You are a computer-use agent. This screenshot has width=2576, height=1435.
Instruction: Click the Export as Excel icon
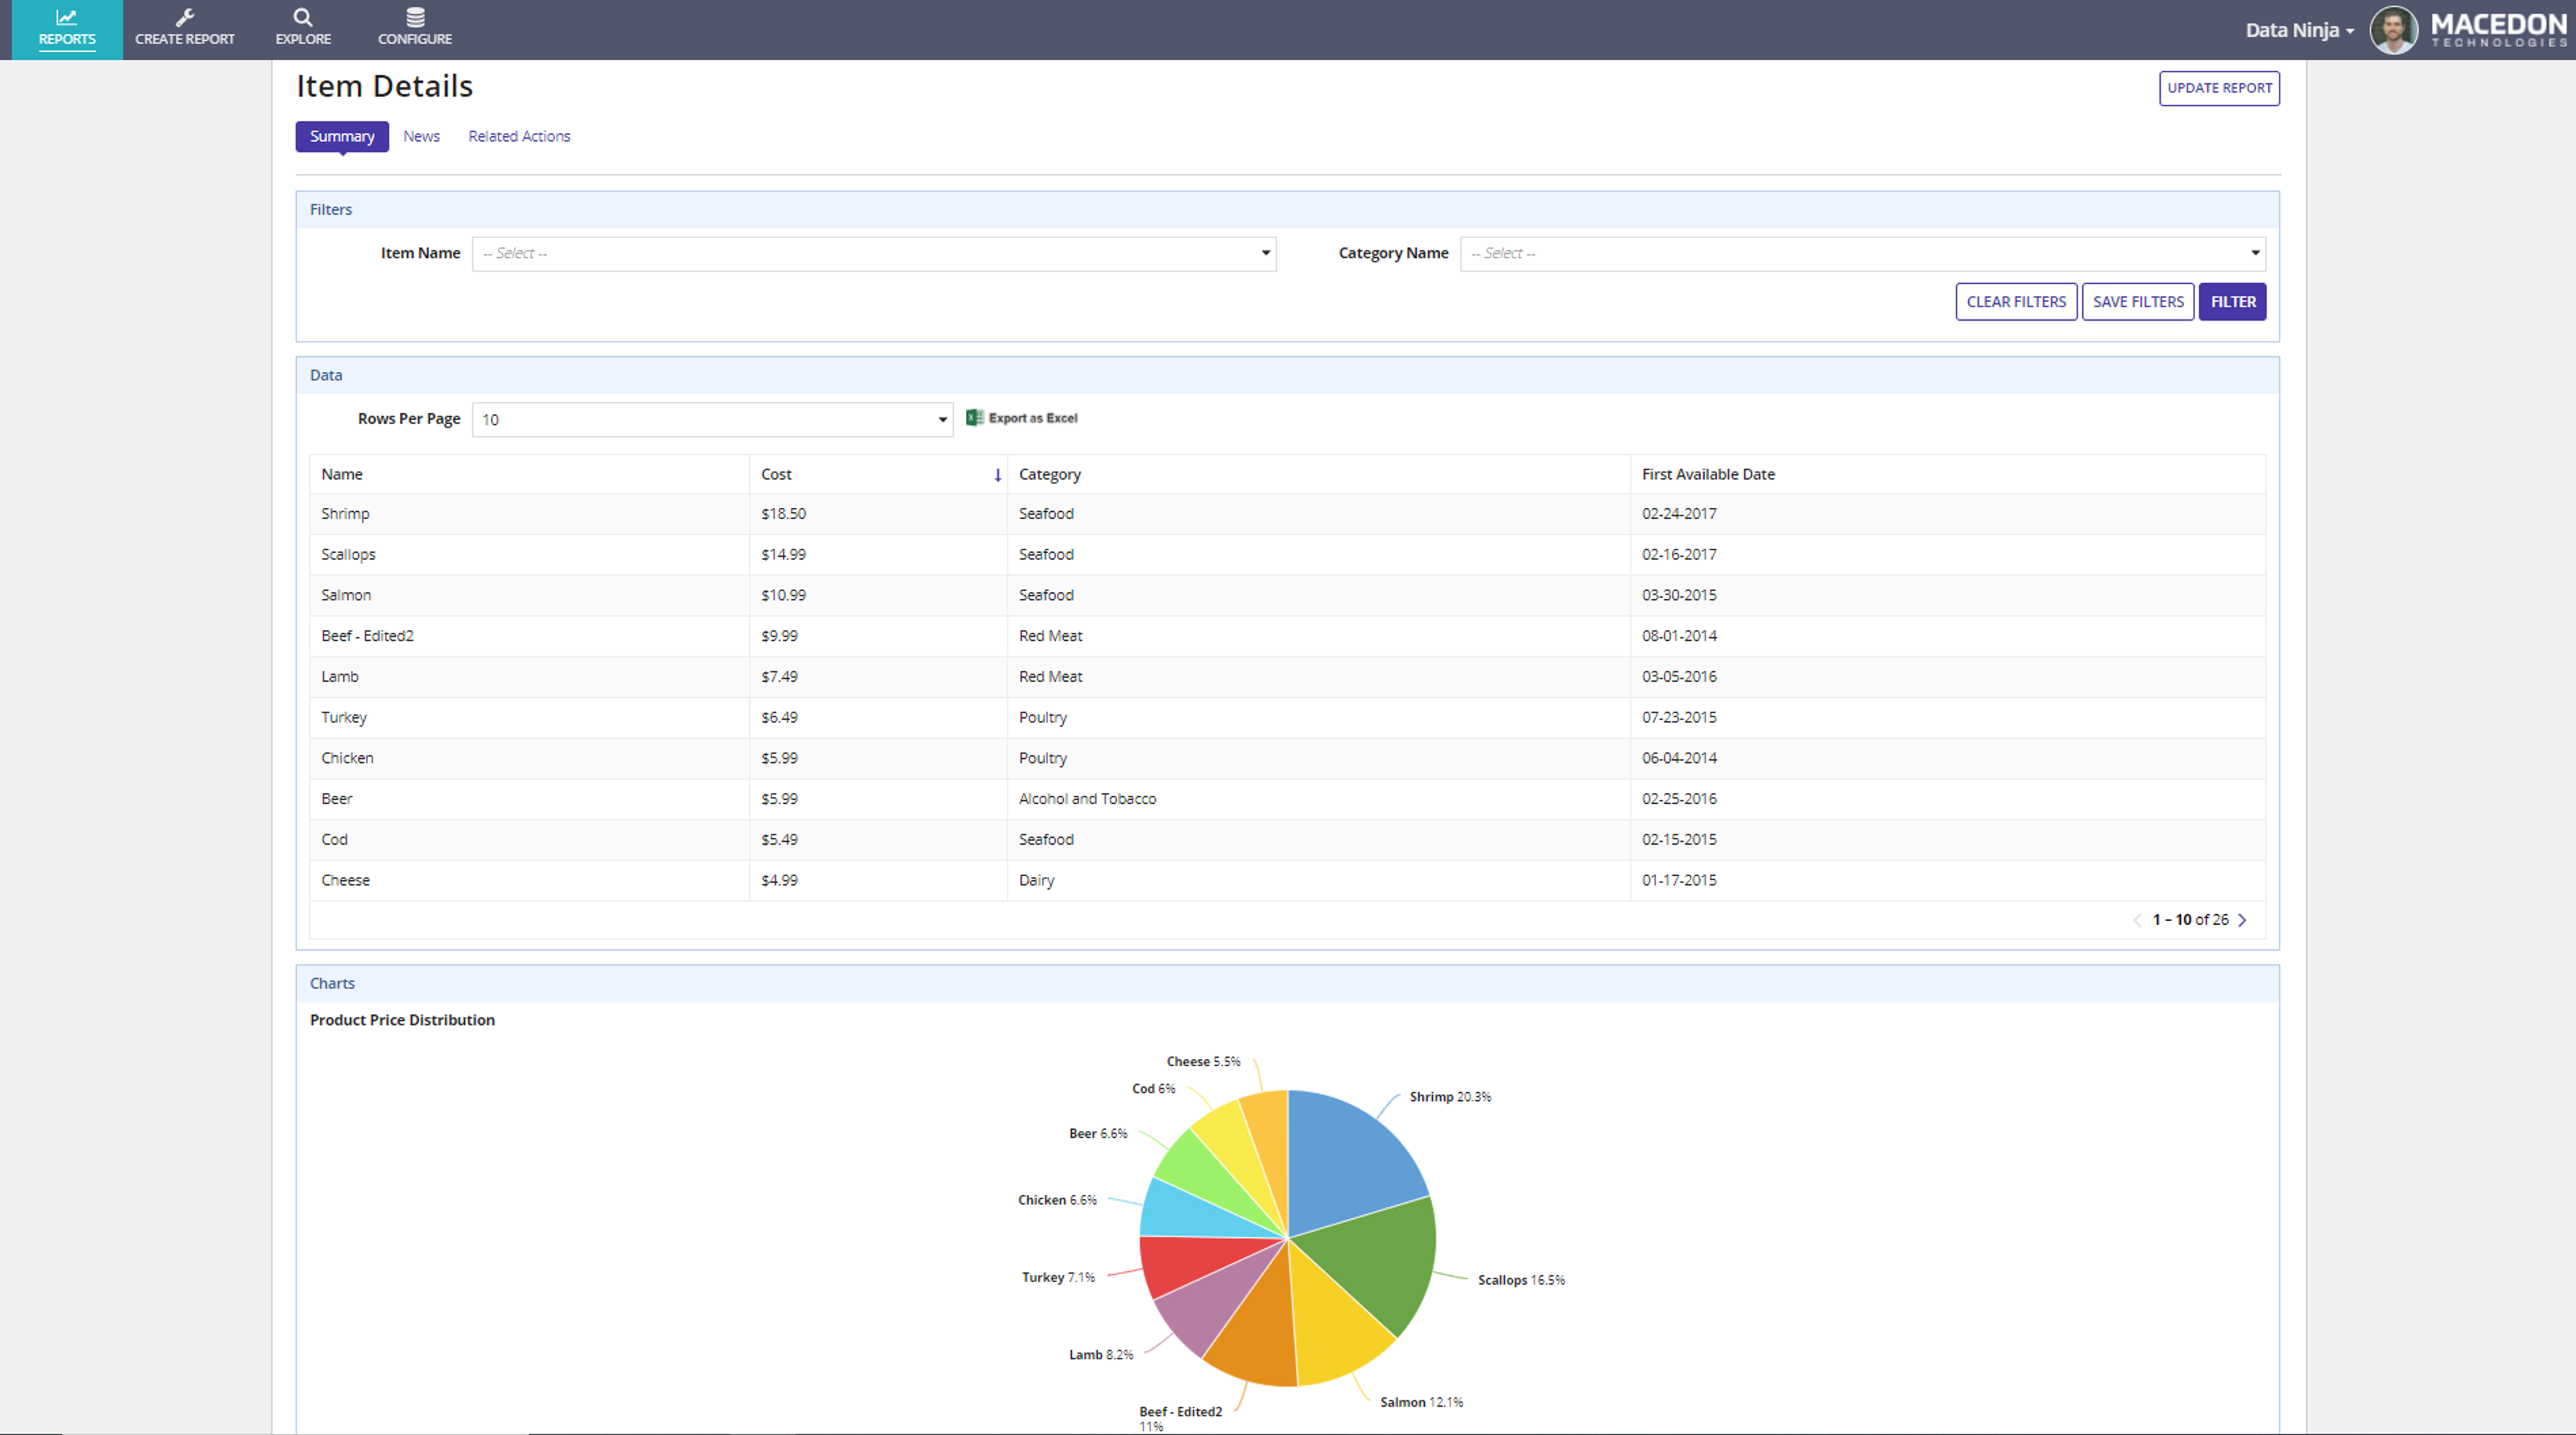pos(974,418)
